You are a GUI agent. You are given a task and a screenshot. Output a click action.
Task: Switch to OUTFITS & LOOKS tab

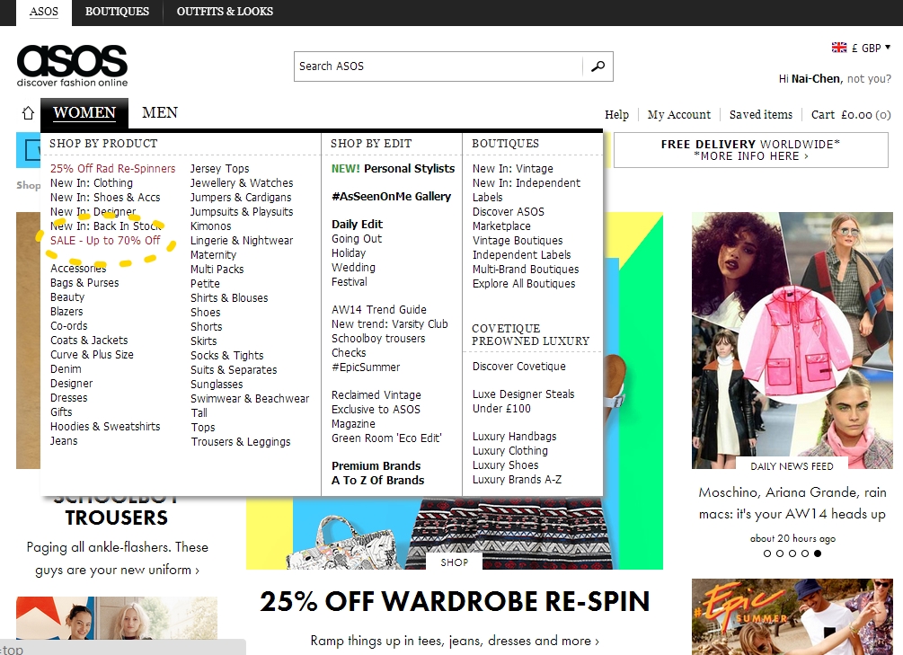225,12
